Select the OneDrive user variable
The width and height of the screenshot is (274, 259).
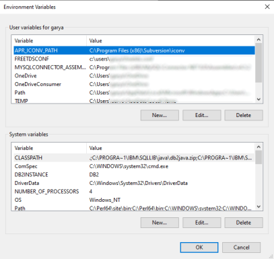(134, 76)
